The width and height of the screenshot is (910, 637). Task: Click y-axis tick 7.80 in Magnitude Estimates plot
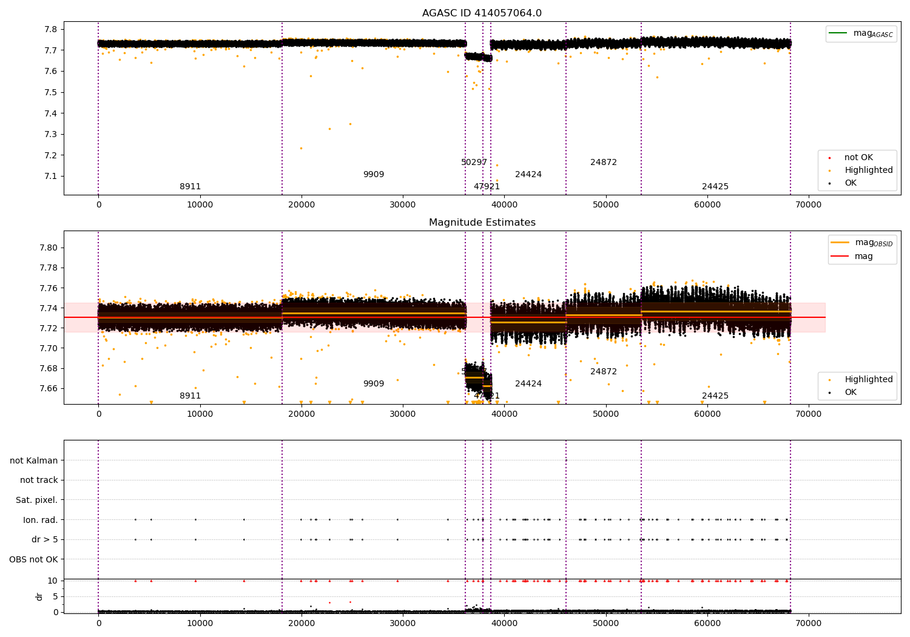(49, 248)
